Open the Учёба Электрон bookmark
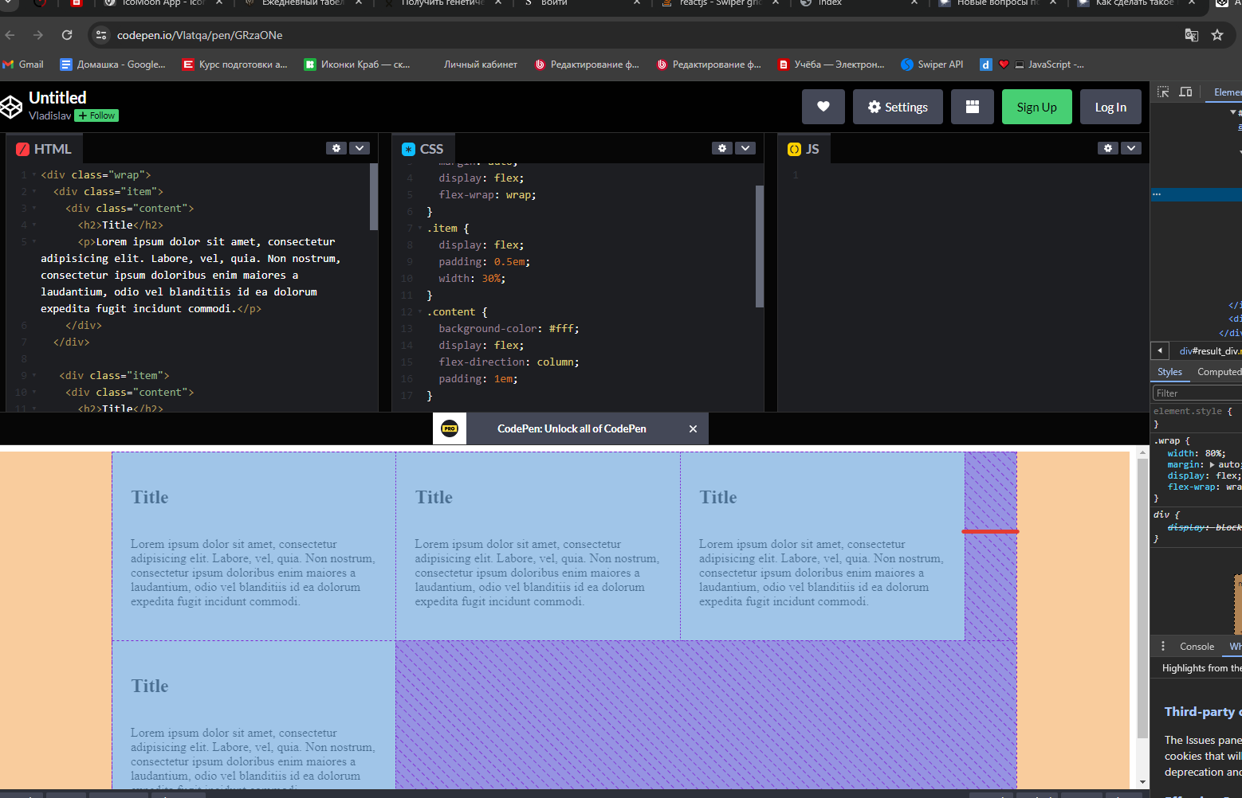 [831, 65]
